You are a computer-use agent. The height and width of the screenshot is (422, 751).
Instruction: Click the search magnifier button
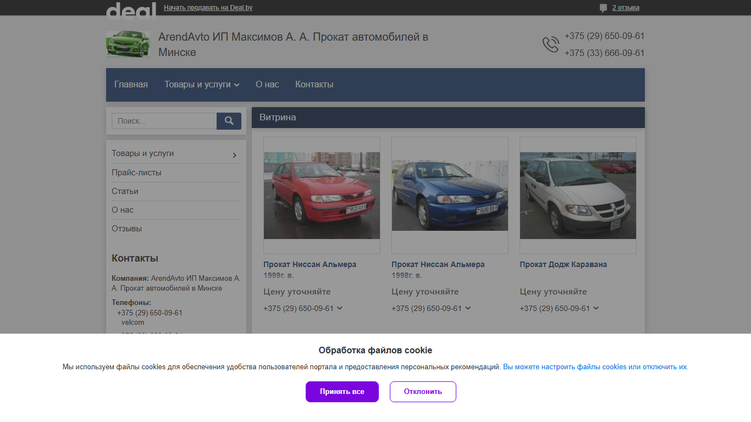(229, 121)
